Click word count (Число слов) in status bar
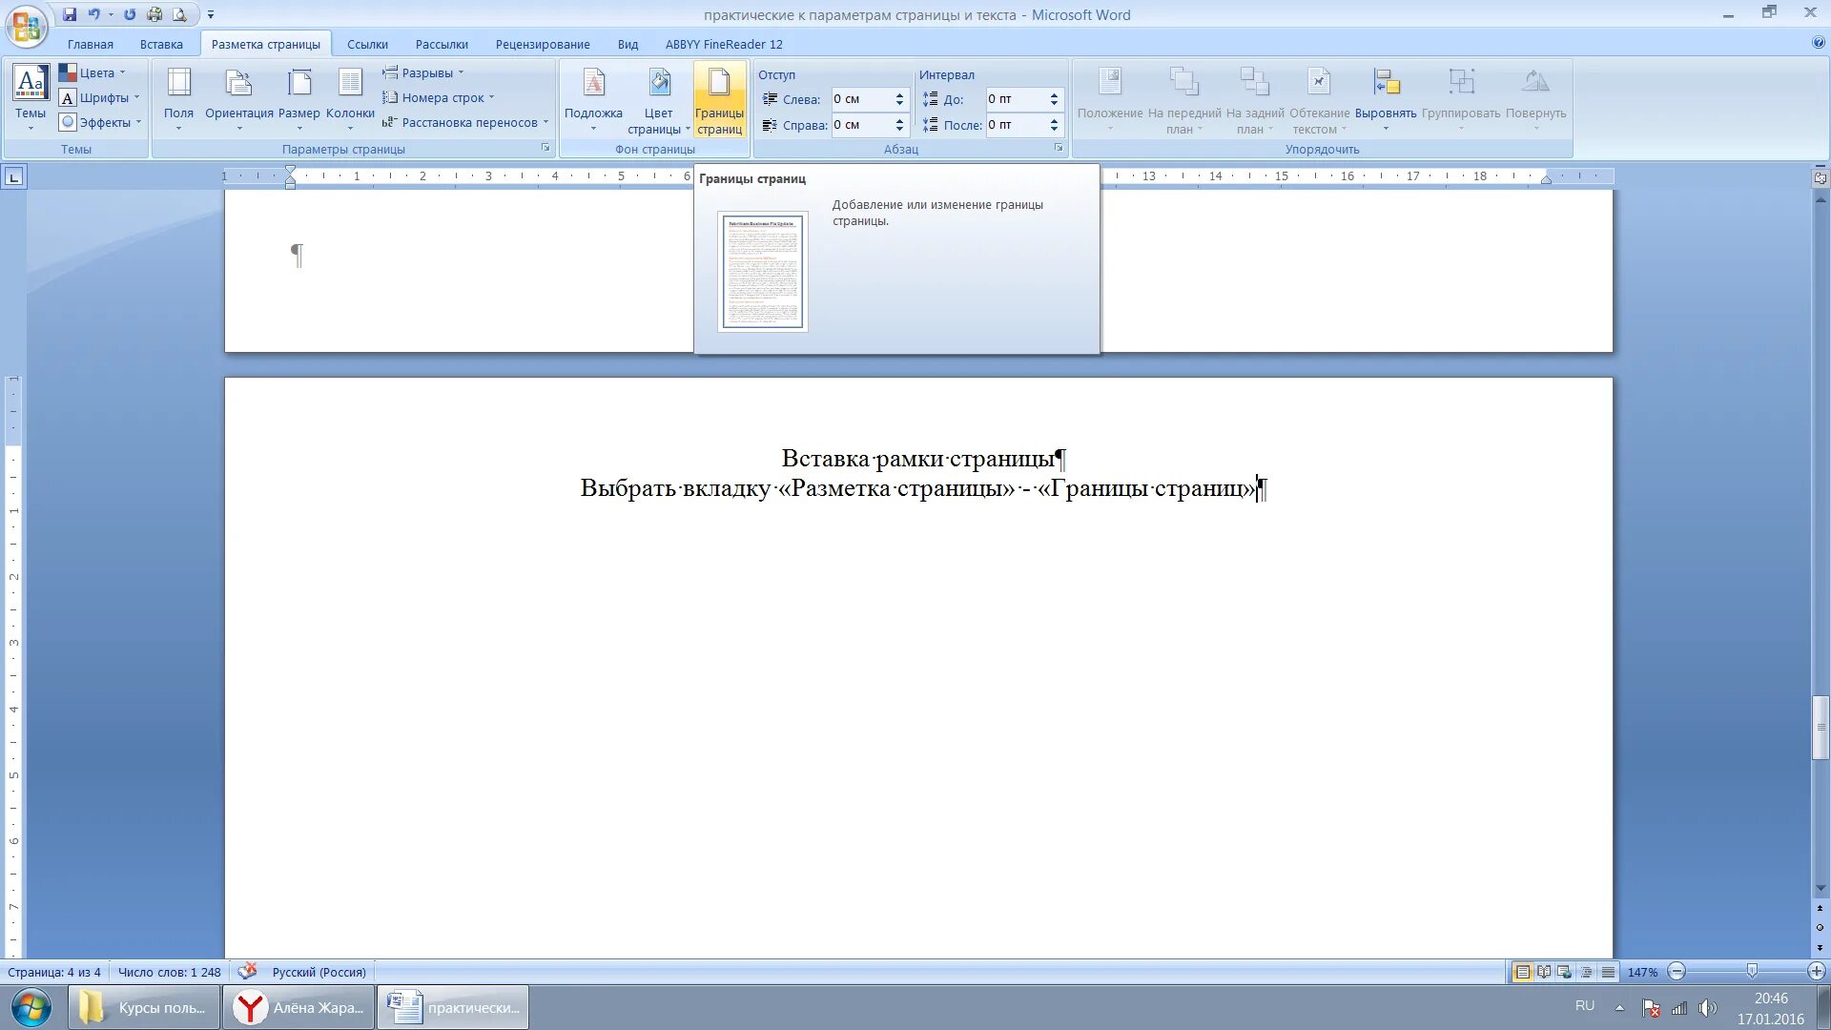Screen dimensions: 1831x1030 coord(169,972)
